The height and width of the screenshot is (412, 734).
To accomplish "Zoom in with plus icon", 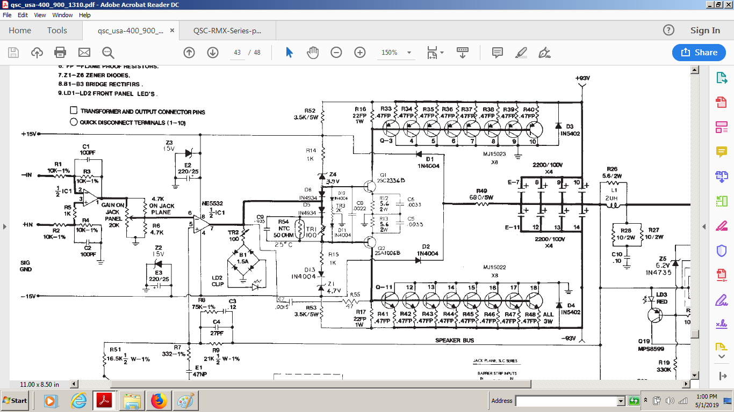I will tap(360, 53).
